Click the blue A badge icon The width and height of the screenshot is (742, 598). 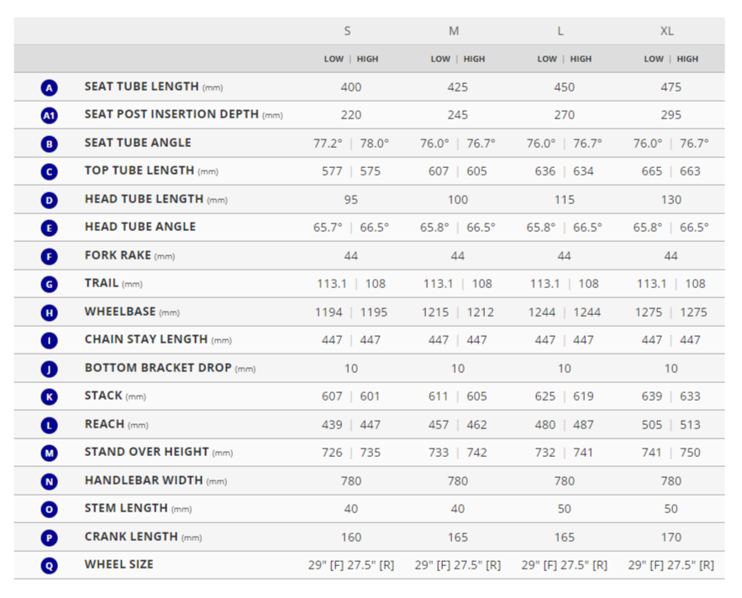50,87
